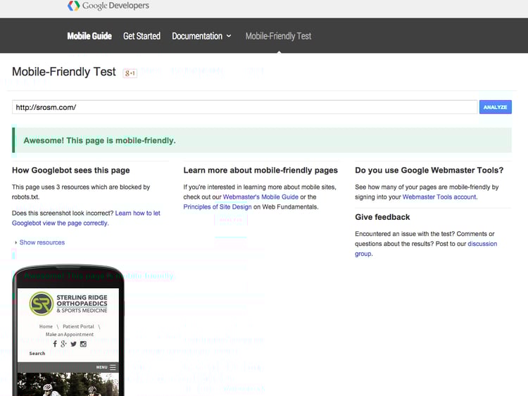
Task: Click 'Give feedback' heading
Action: coord(382,217)
